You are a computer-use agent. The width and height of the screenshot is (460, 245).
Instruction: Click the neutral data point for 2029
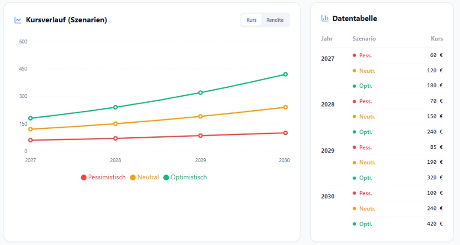click(x=200, y=116)
